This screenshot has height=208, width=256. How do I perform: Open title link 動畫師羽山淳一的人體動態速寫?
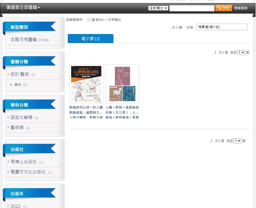point(86,110)
